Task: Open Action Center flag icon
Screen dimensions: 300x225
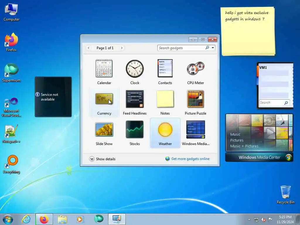Action: pos(270,219)
